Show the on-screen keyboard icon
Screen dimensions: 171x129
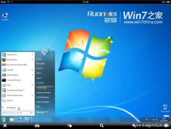[37, 126]
